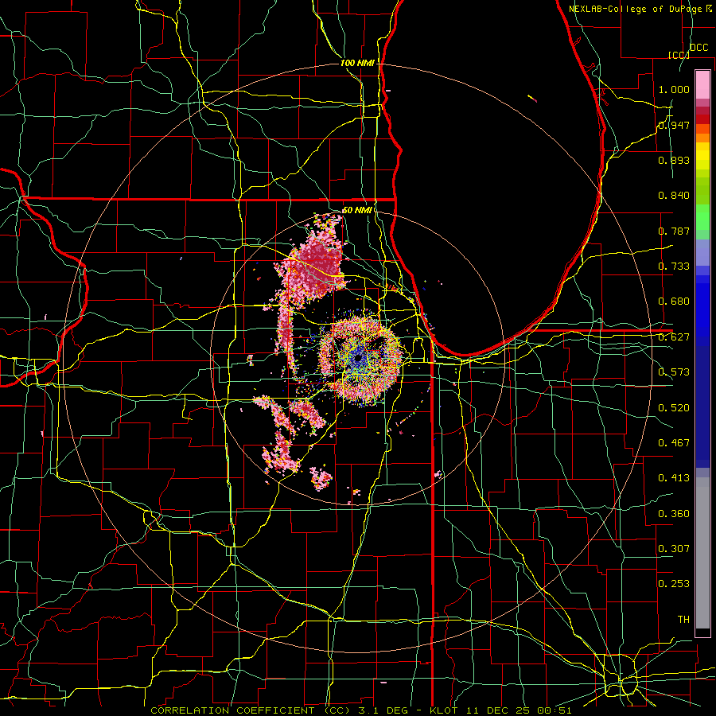Select the 1.000 legend value
Image resolution: width=716 pixels, height=716 pixels.
click(674, 89)
